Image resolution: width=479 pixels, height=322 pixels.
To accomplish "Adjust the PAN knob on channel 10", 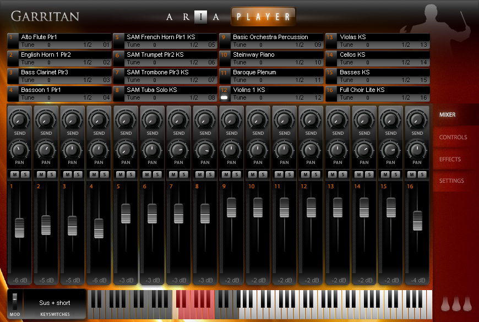I will [258, 149].
